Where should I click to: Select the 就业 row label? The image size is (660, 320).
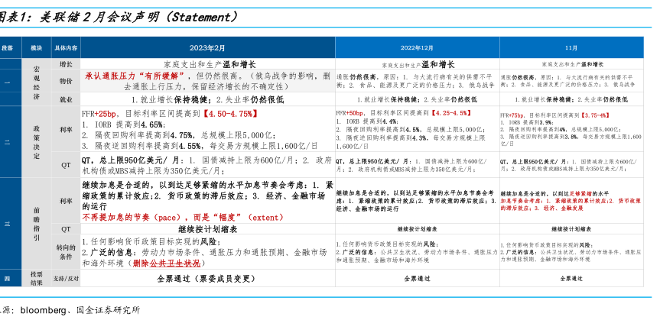66,99
